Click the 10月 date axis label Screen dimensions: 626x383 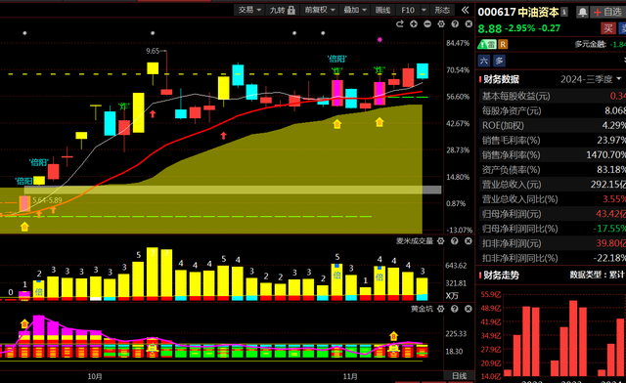[x=95, y=376]
